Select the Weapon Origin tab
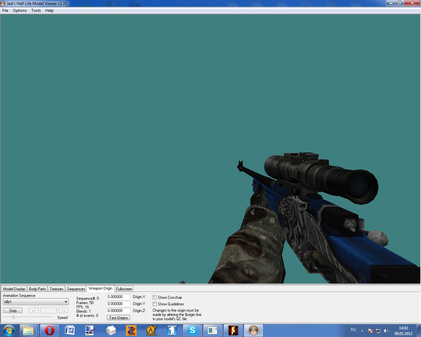This screenshot has height=337, width=421. coord(100,288)
